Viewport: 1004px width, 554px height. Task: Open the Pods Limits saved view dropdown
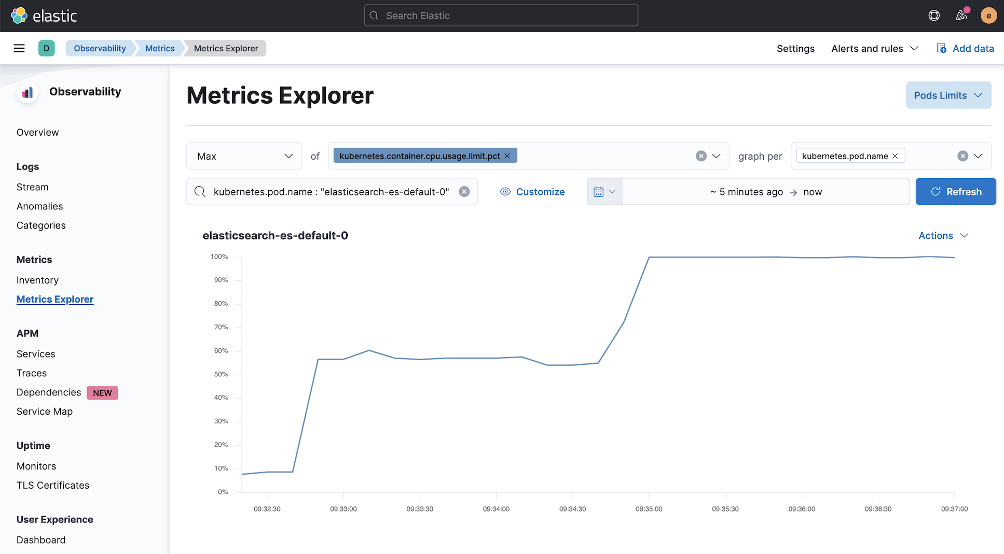click(x=948, y=95)
